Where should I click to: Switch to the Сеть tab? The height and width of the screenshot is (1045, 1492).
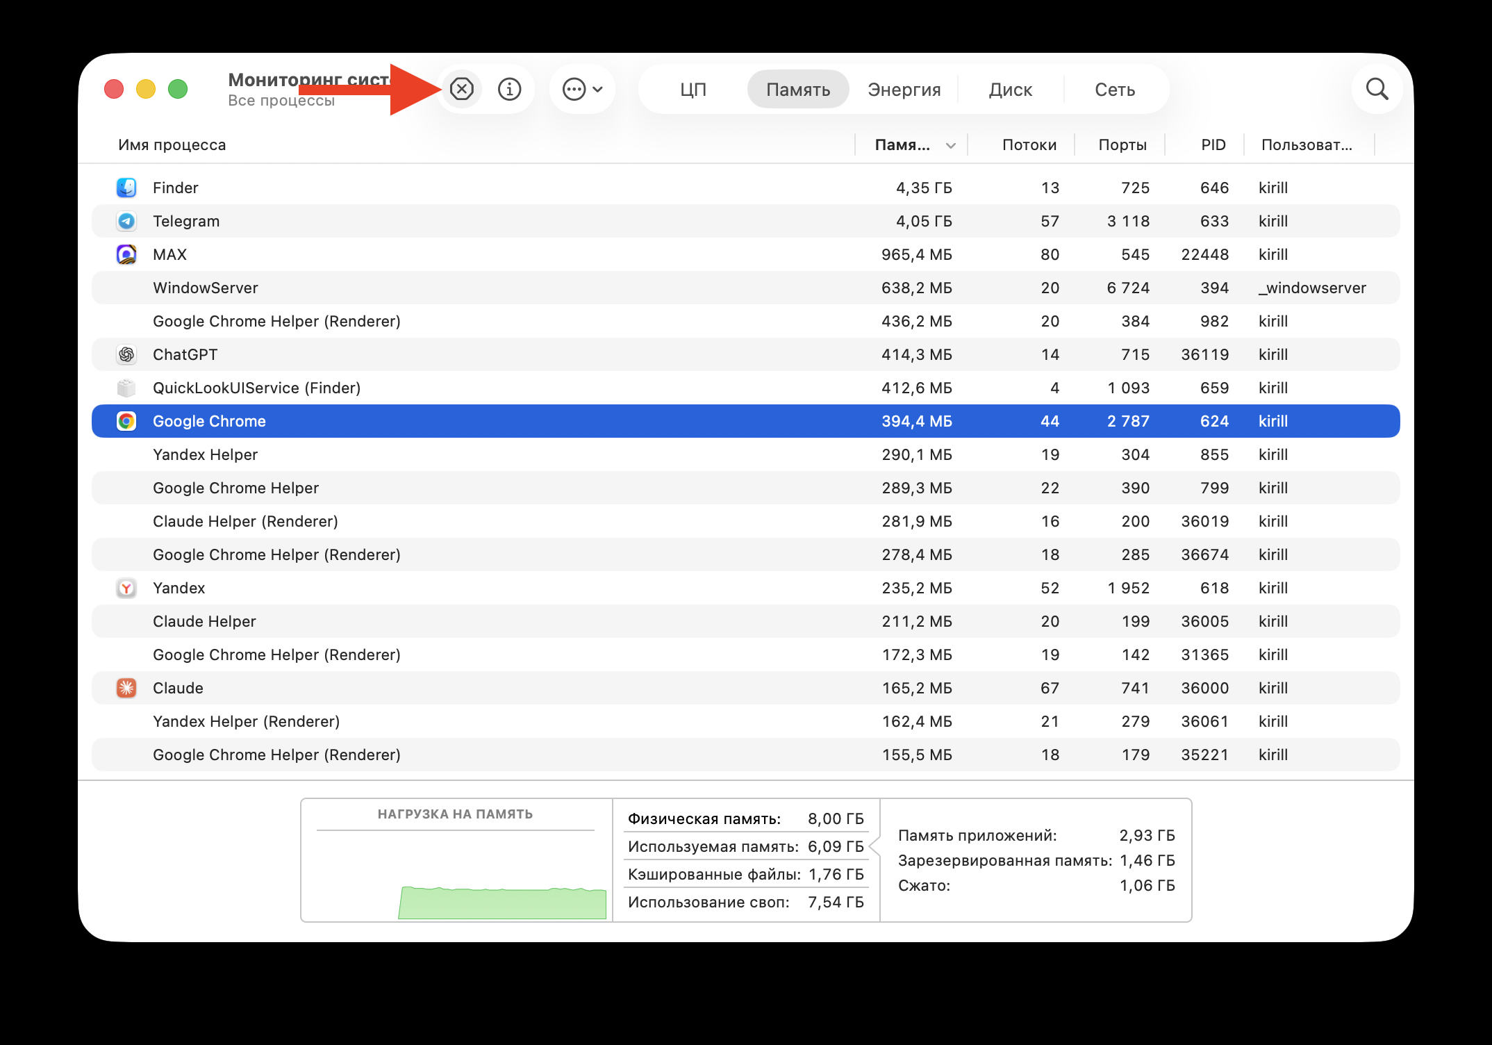1115,90
